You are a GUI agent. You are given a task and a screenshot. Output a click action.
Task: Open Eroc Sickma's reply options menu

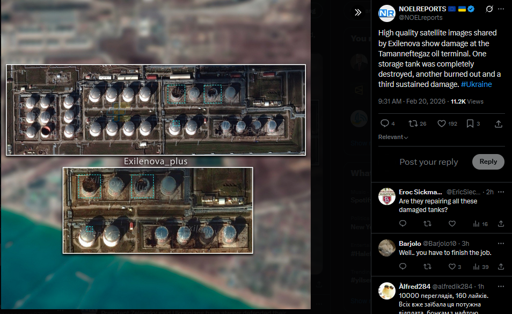coord(501,192)
